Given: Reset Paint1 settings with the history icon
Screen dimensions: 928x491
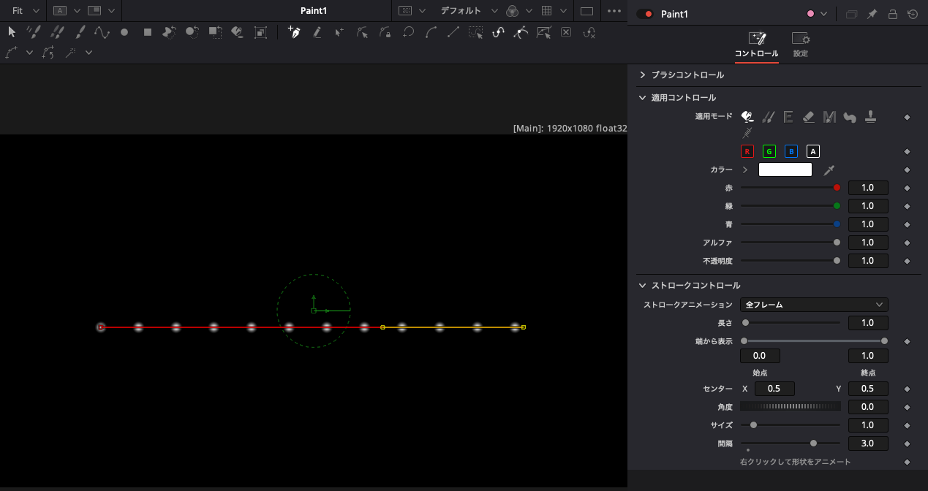Looking at the screenshot, I should (913, 14).
